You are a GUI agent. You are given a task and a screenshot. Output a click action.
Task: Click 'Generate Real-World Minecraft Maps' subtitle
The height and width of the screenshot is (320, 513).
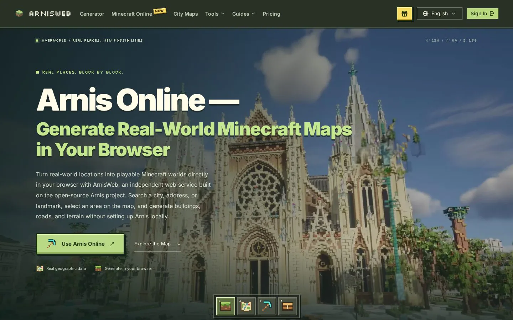(x=194, y=129)
